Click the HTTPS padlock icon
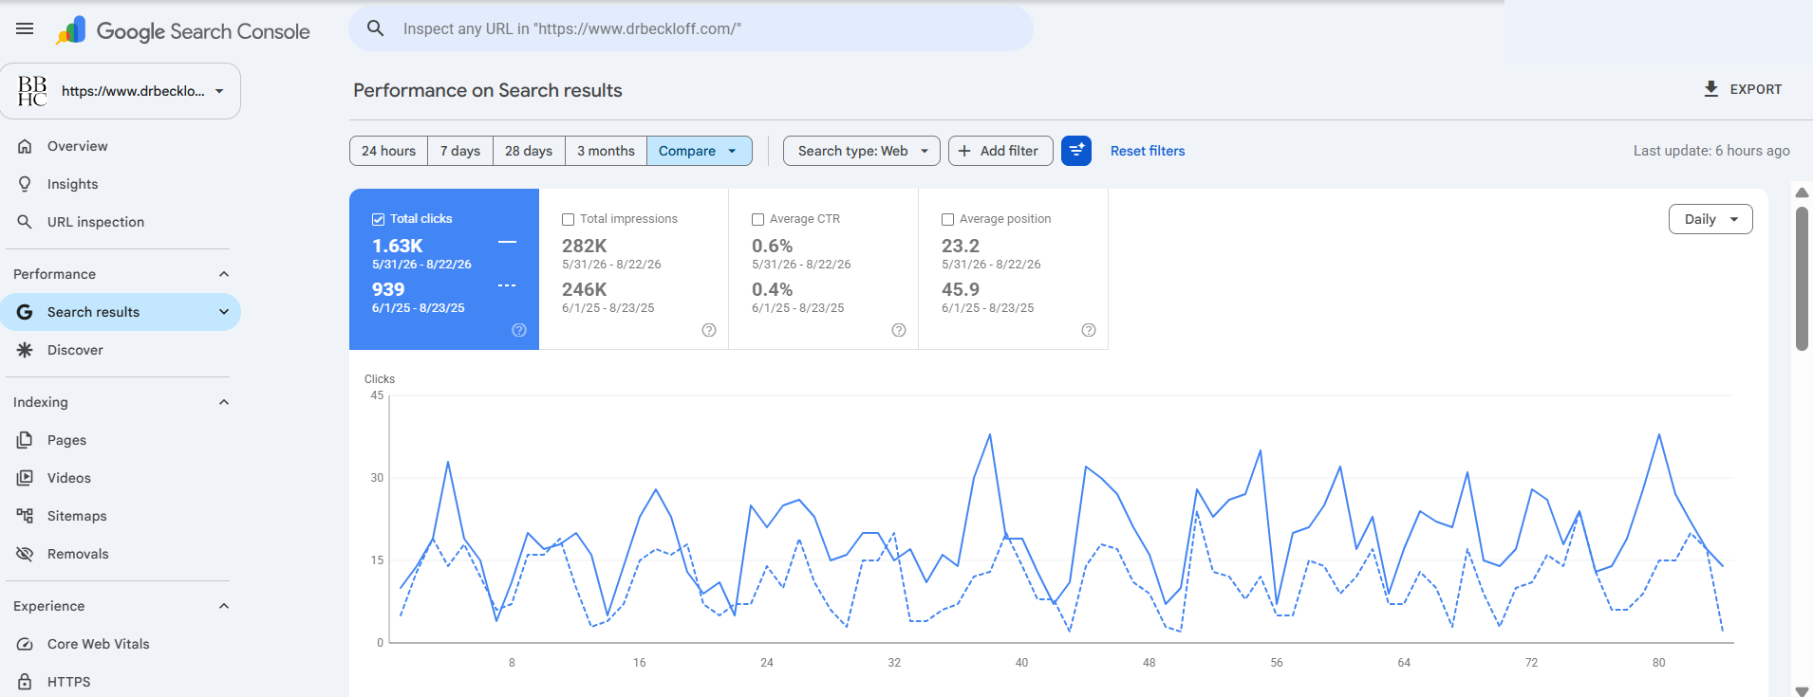 (25, 682)
